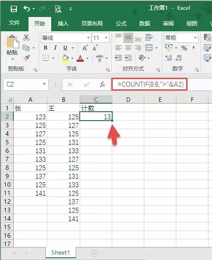Open Print Preview from the quick access toolbar

(58, 9)
